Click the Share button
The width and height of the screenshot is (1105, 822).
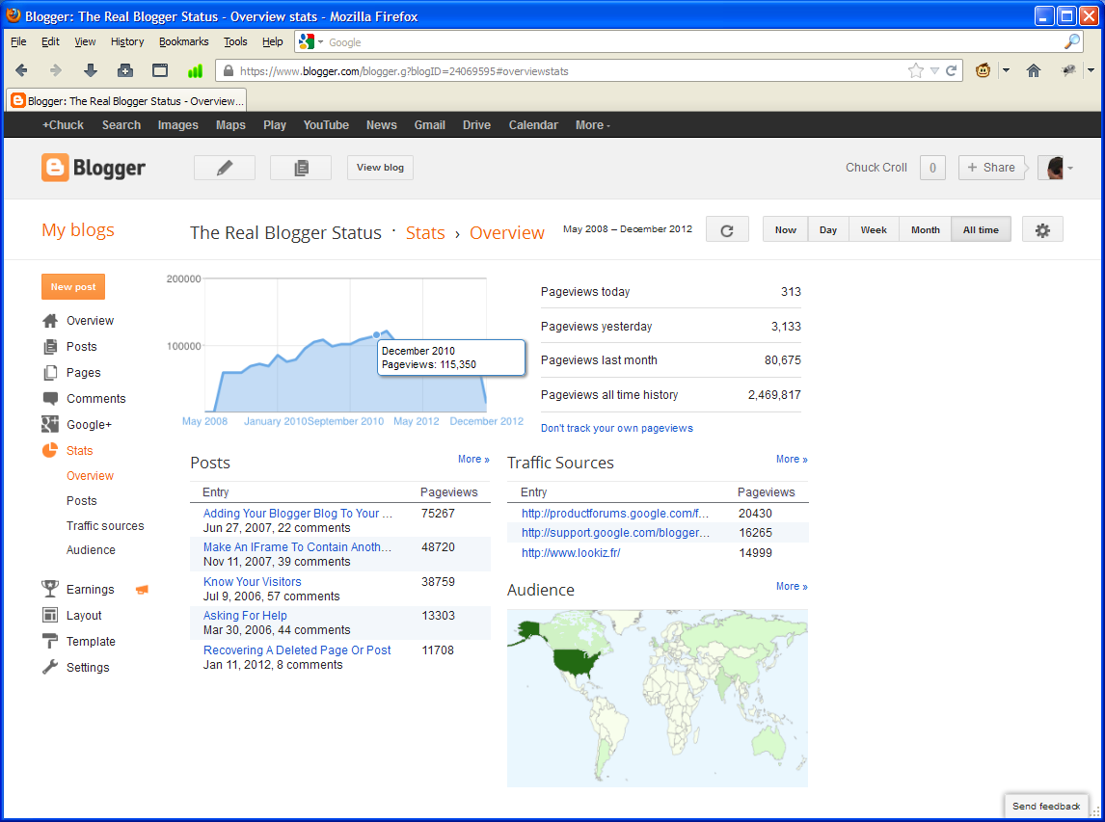point(991,168)
